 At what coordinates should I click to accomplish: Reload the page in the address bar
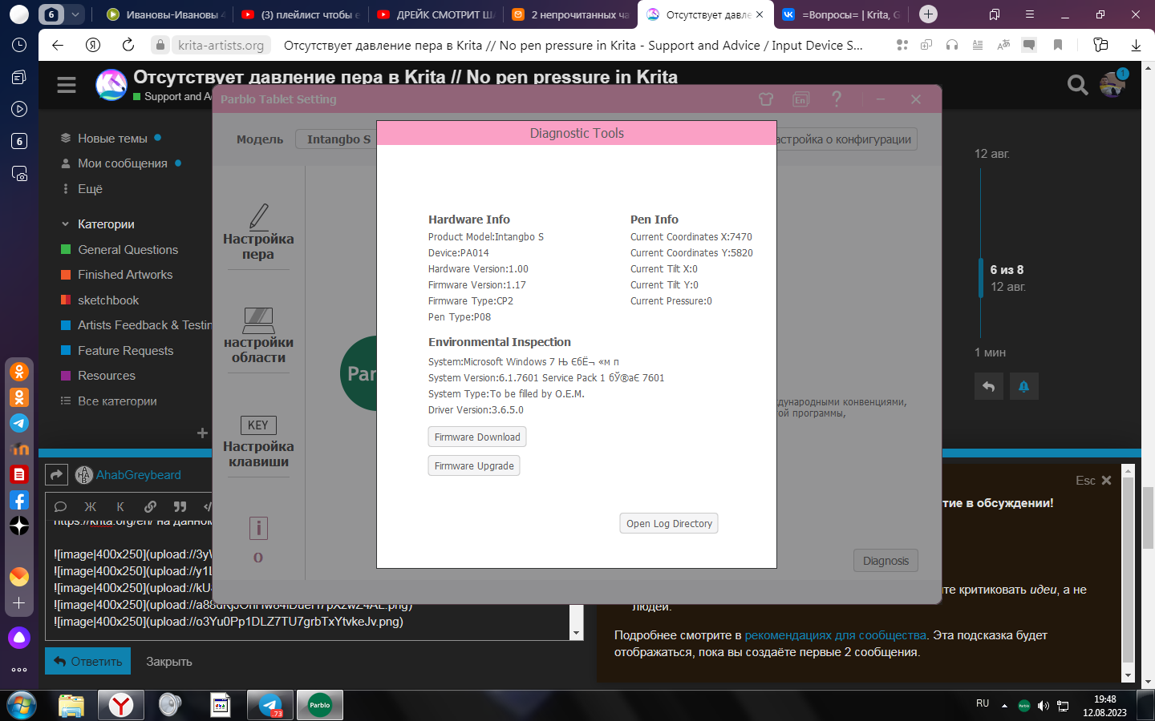coord(128,45)
